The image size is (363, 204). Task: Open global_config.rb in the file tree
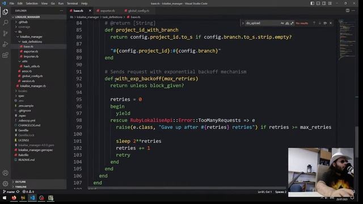coord(32,76)
